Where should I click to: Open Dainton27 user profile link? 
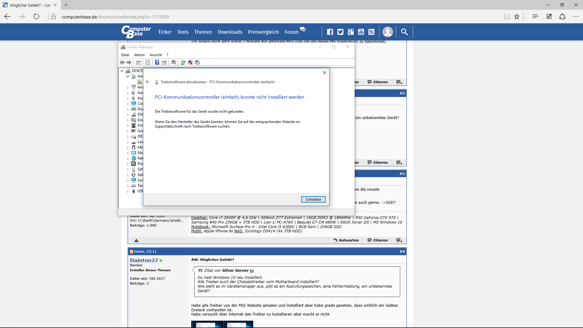tap(144, 260)
